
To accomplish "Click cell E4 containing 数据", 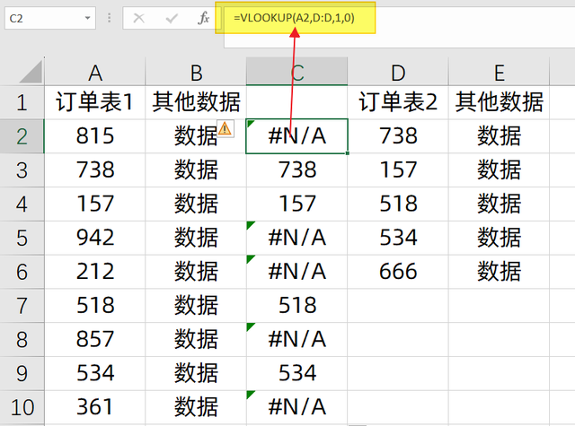I will [499, 204].
